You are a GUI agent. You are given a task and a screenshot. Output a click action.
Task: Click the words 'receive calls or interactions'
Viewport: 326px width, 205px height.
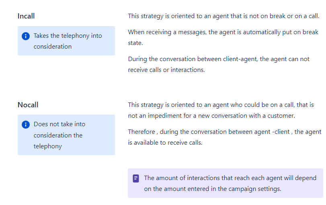(x=166, y=70)
